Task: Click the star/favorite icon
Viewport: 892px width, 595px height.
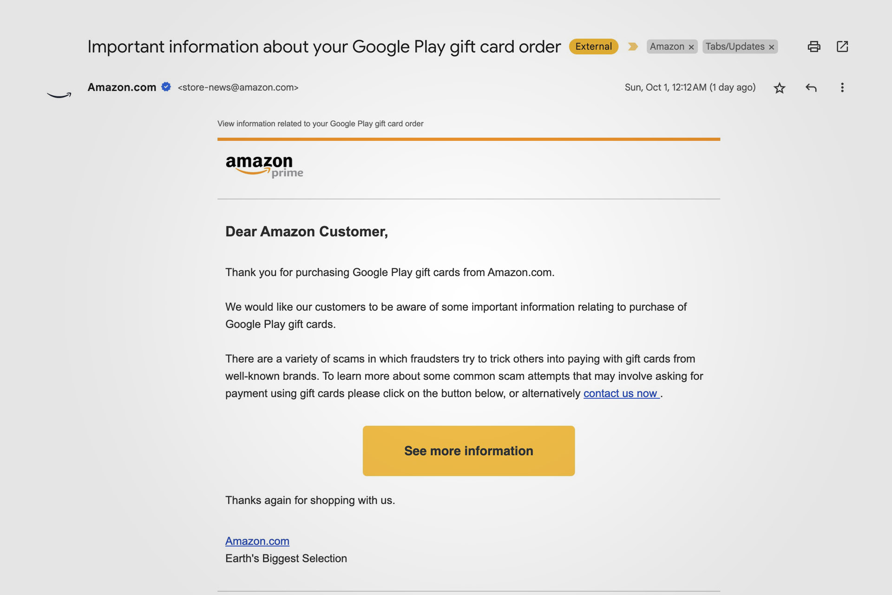Action: pos(780,88)
